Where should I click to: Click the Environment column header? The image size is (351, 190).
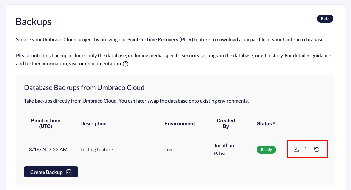180,123
